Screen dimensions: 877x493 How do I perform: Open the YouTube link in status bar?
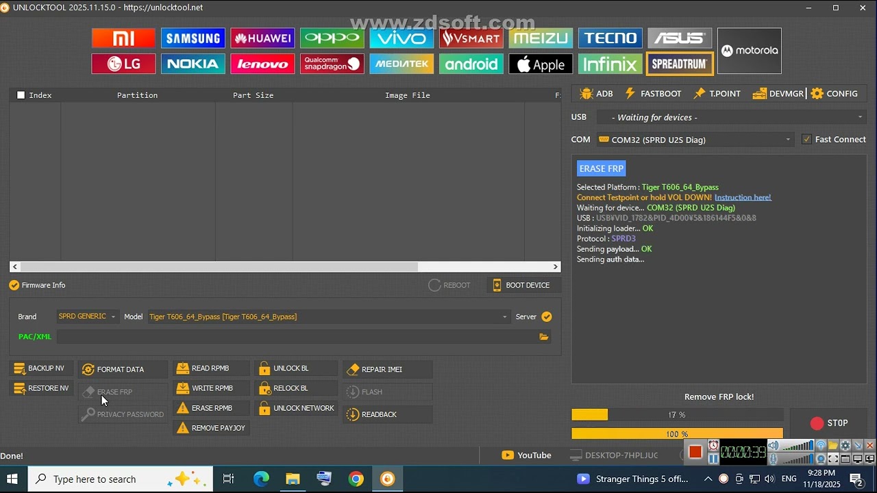pos(526,455)
